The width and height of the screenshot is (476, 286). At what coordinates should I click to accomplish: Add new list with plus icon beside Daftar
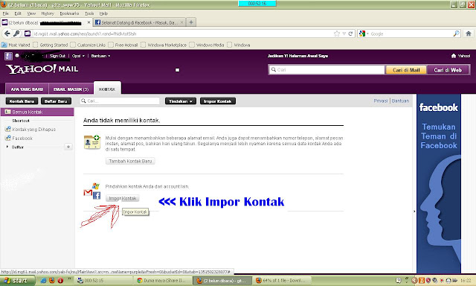[68, 147]
